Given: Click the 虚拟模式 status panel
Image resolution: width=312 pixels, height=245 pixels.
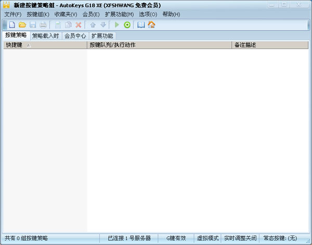Looking at the screenshot, I should click(x=207, y=238).
